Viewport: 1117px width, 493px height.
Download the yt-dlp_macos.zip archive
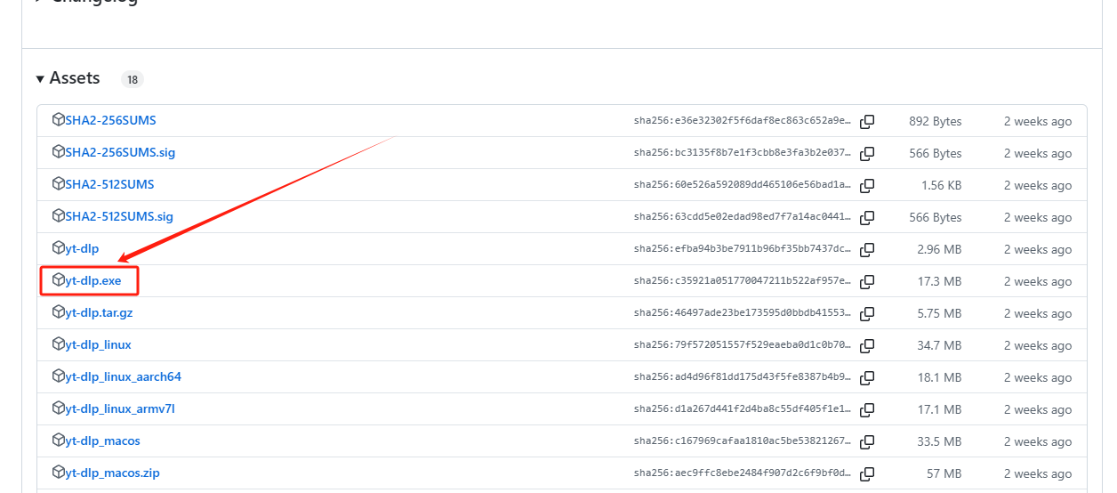tap(112, 473)
